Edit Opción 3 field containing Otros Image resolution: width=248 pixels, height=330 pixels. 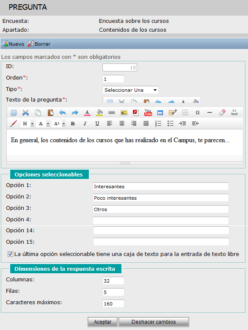161,209
